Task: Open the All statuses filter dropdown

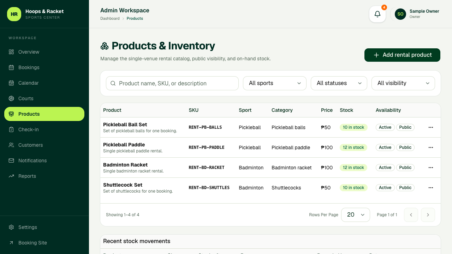Action: click(339, 83)
